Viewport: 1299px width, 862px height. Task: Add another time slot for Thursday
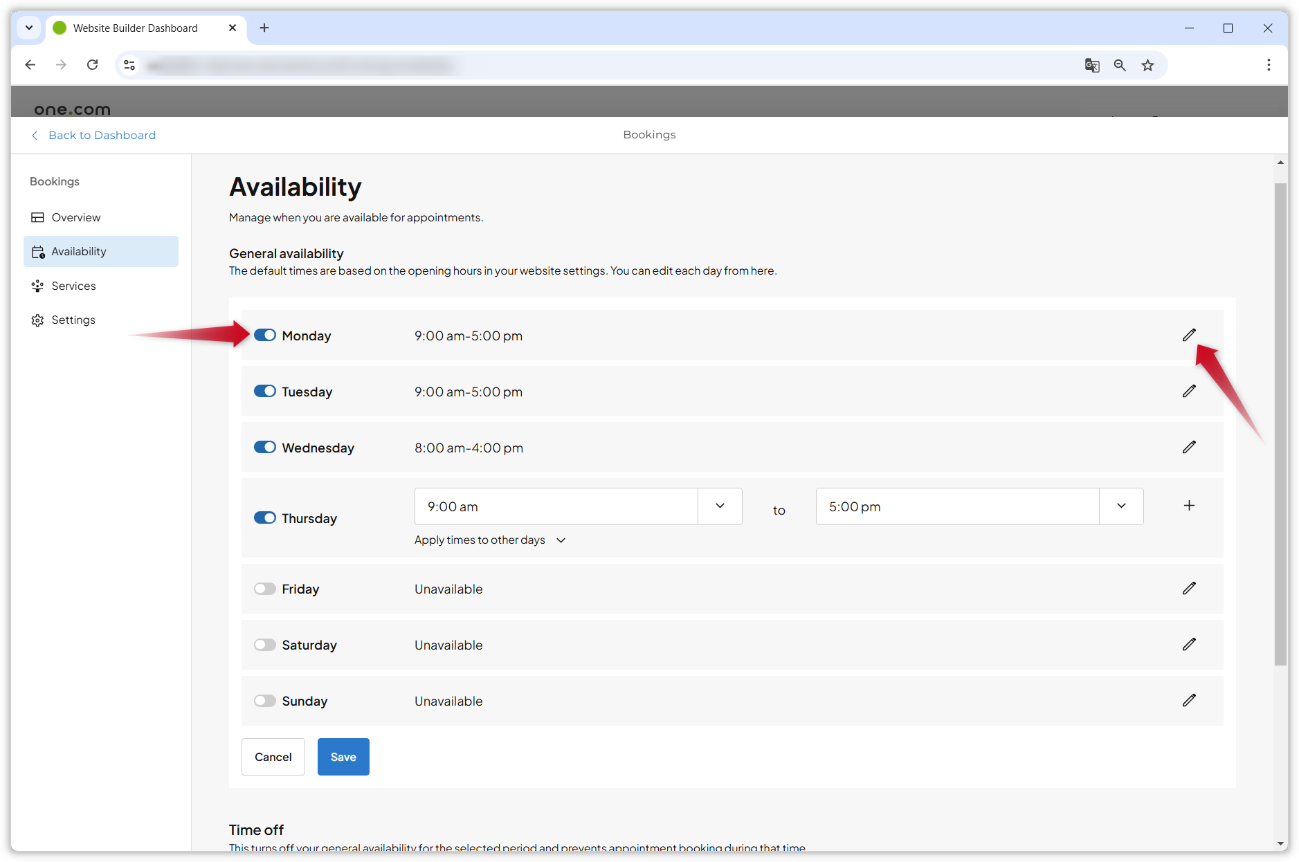(1189, 506)
